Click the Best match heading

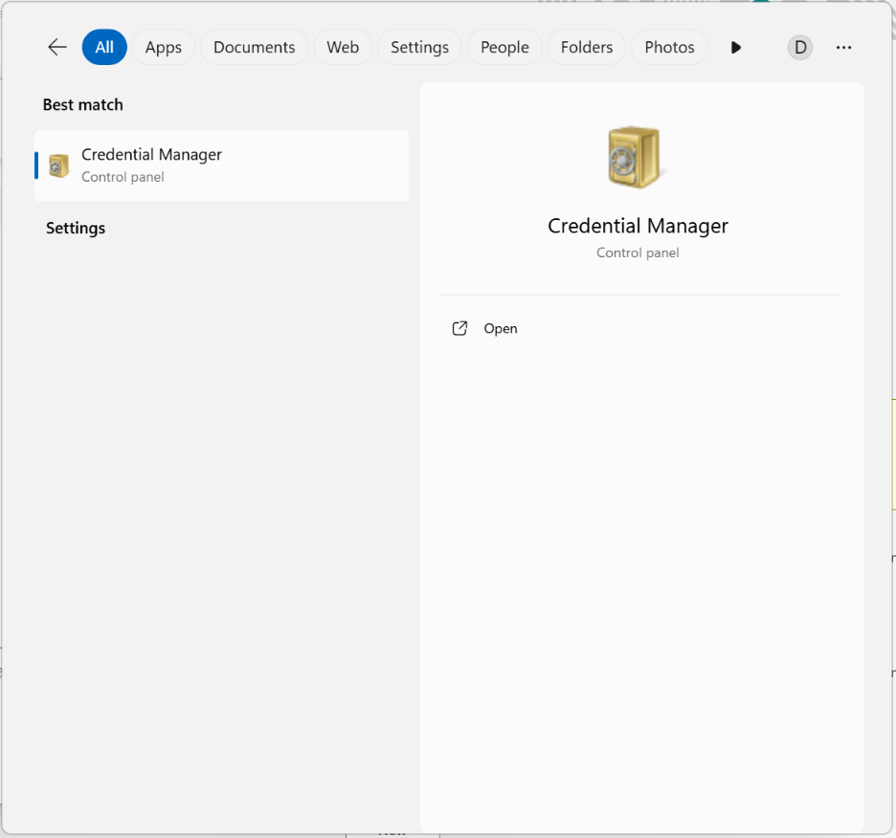(83, 104)
